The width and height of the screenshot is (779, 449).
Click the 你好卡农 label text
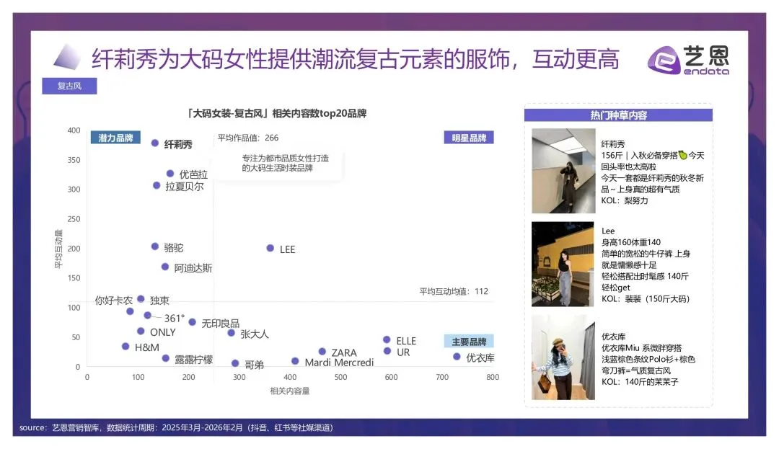pos(114,300)
